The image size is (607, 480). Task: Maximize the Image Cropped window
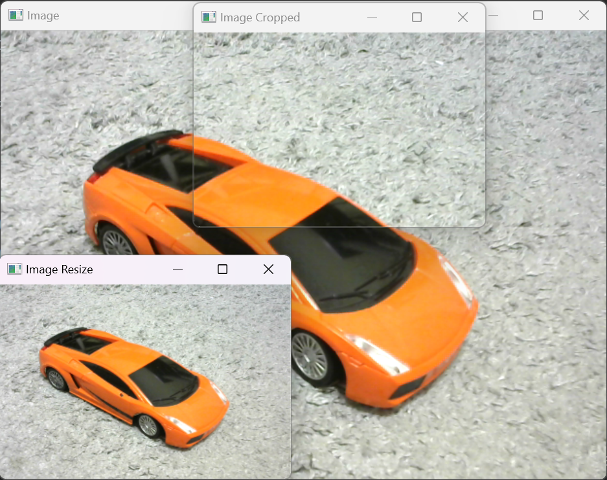click(x=417, y=17)
